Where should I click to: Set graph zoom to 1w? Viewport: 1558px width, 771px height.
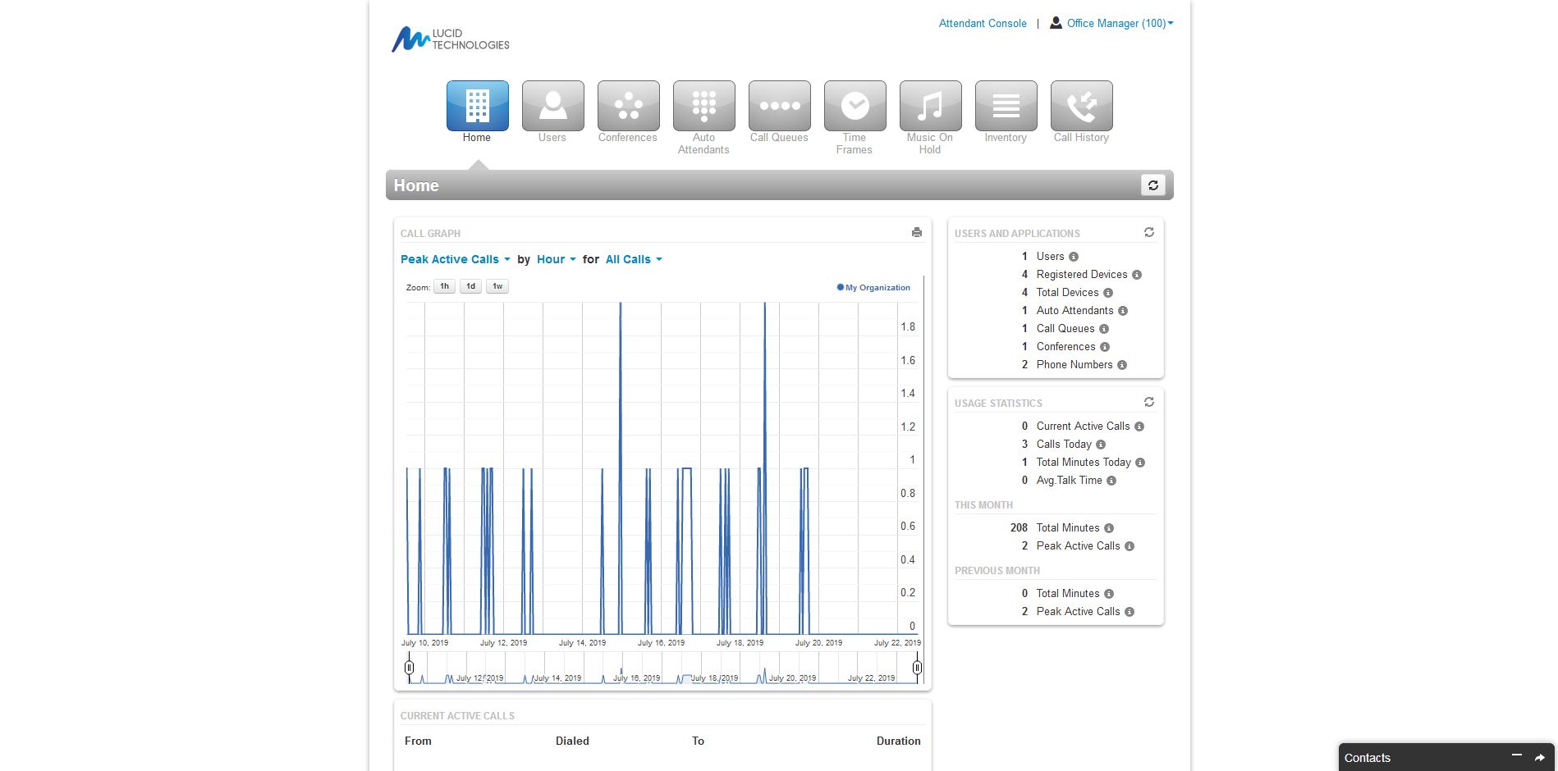pyautogui.click(x=497, y=286)
